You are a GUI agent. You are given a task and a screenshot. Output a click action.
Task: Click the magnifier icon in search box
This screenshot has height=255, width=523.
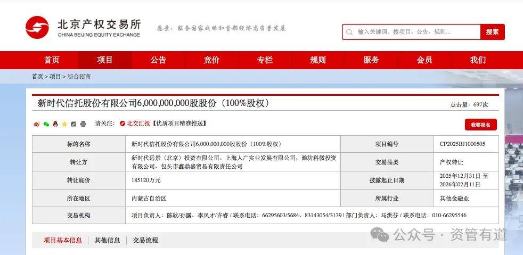(x=349, y=32)
